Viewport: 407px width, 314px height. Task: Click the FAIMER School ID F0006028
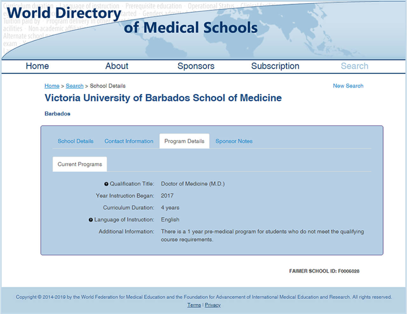tap(324, 271)
